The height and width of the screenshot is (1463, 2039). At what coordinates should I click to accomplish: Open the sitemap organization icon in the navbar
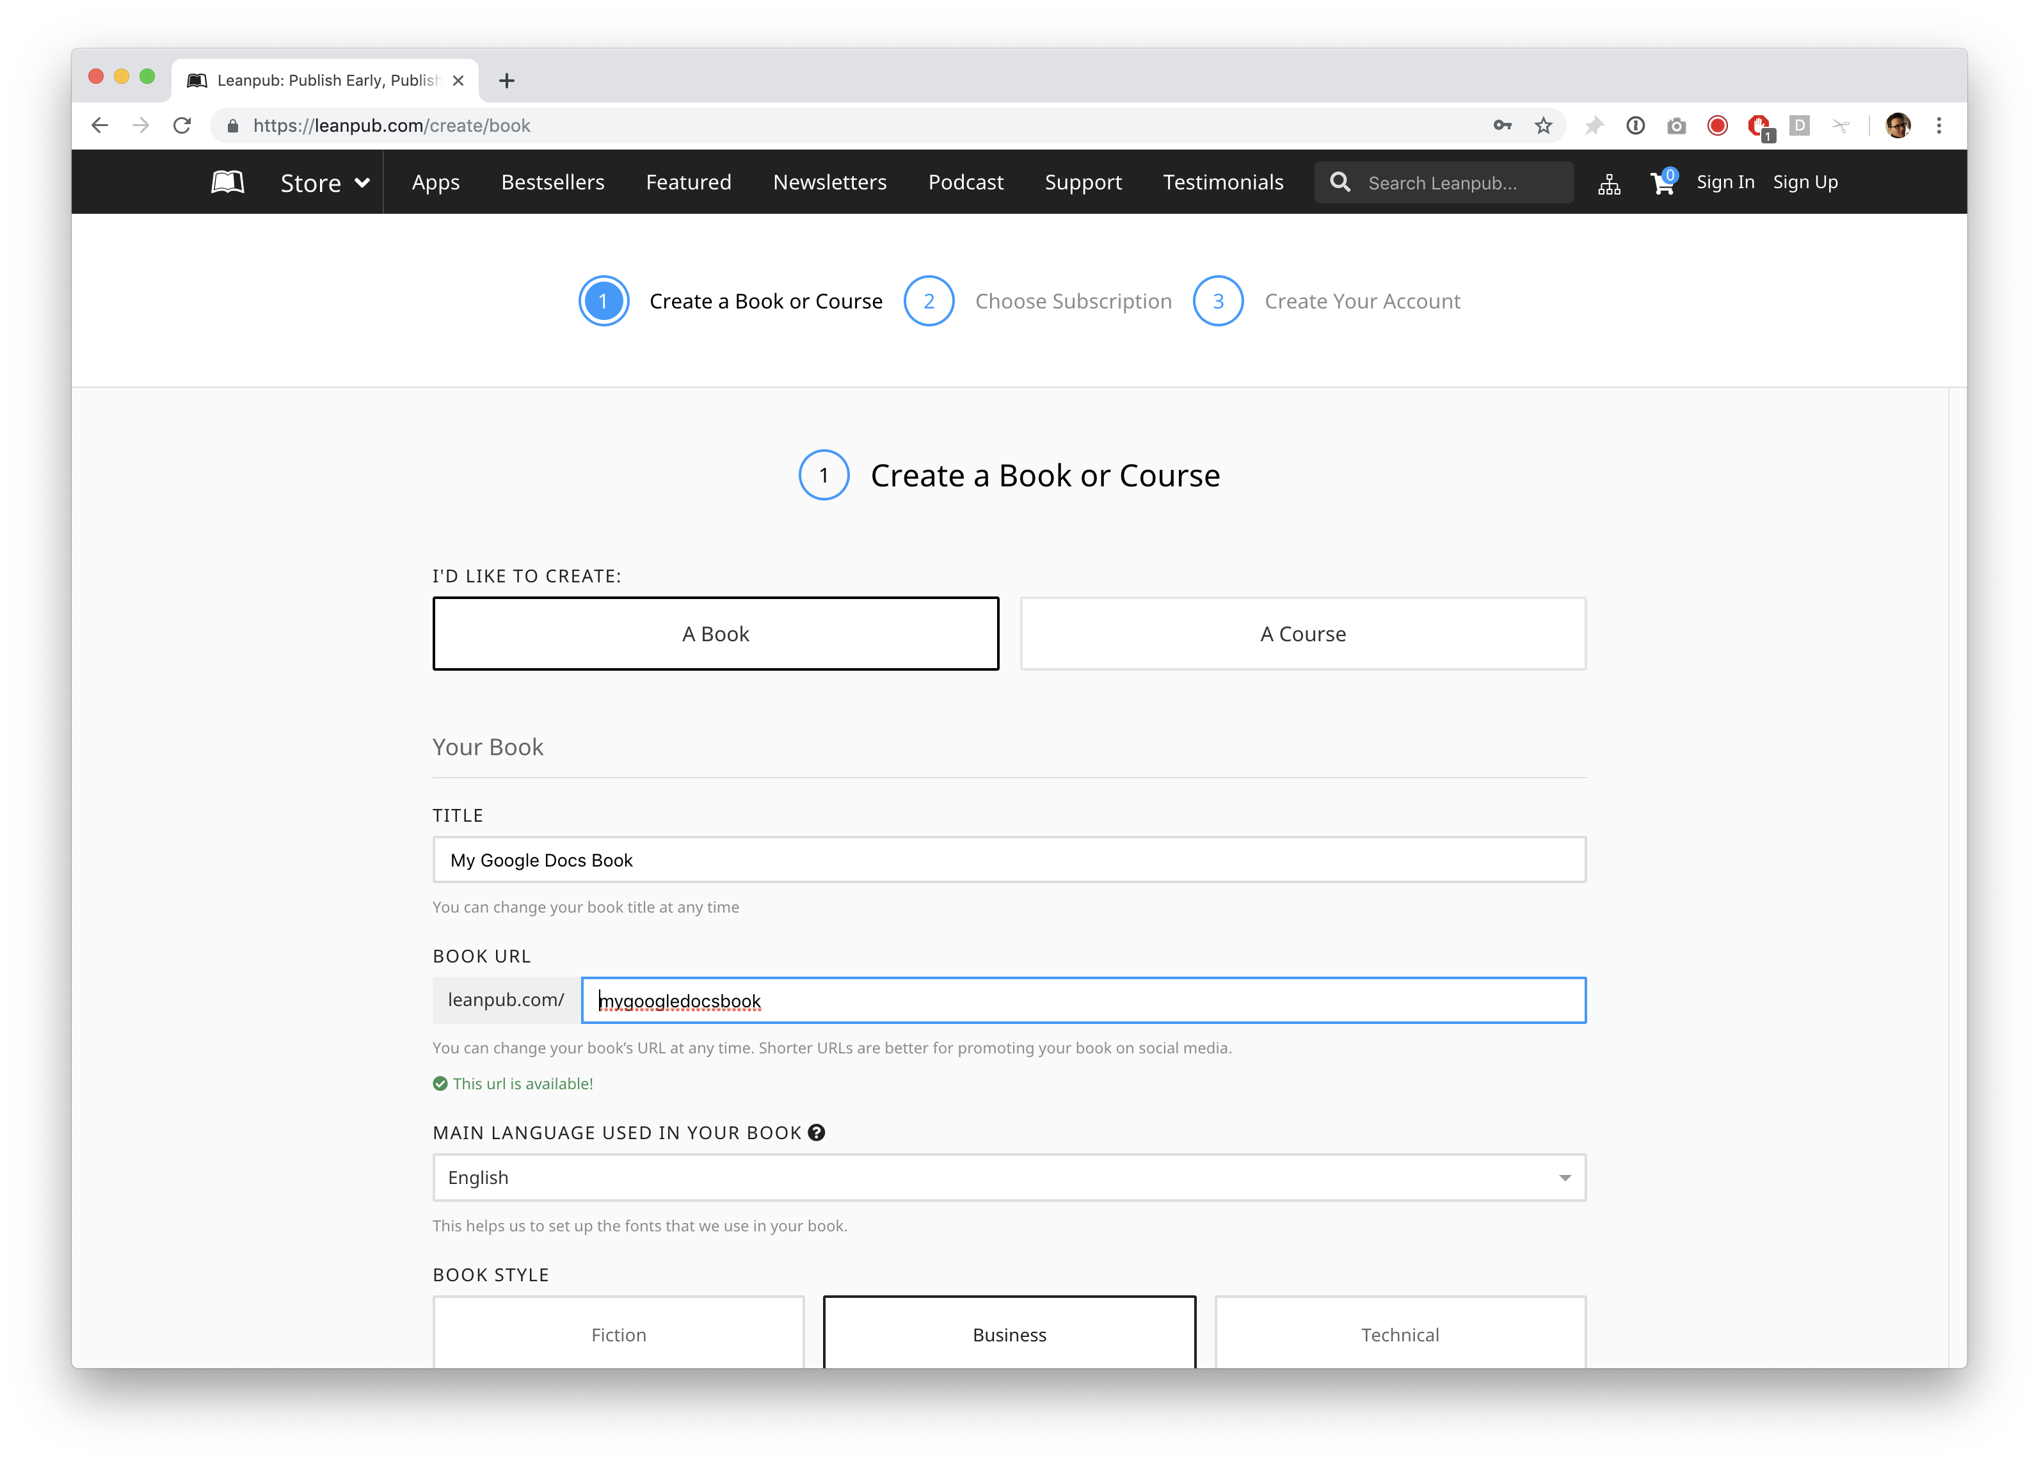coord(1610,184)
